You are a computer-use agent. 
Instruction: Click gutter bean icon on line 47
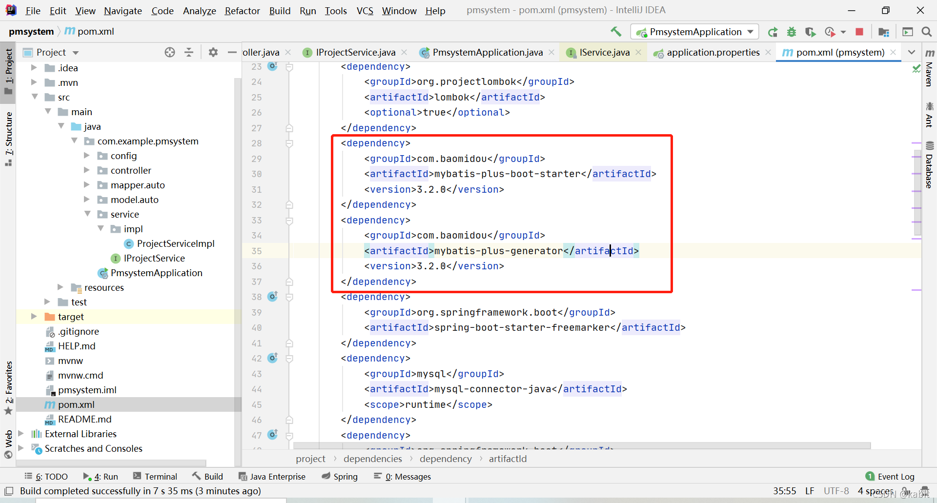point(272,434)
